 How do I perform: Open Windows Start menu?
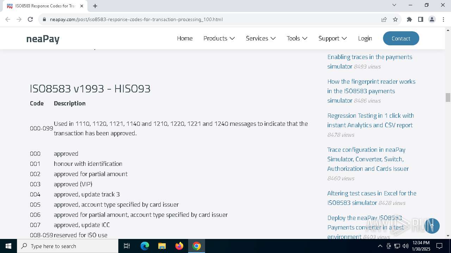(x=8, y=246)
